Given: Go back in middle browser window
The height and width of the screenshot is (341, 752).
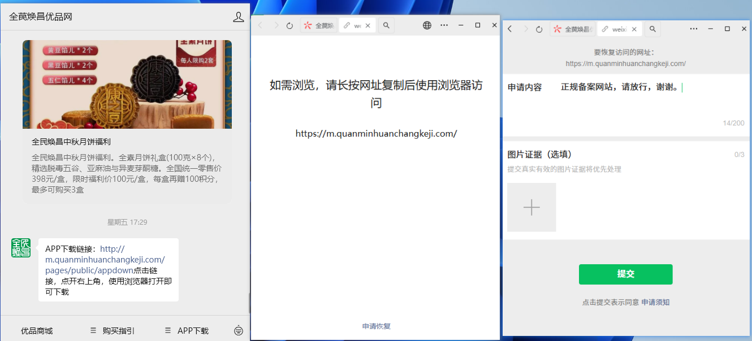Looking at the screenshot, I should click(x=261, y=25).
